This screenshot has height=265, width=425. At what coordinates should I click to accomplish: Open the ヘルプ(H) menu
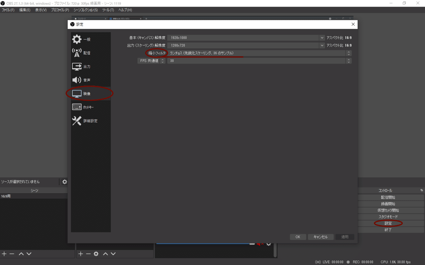(x=125, y=10)
